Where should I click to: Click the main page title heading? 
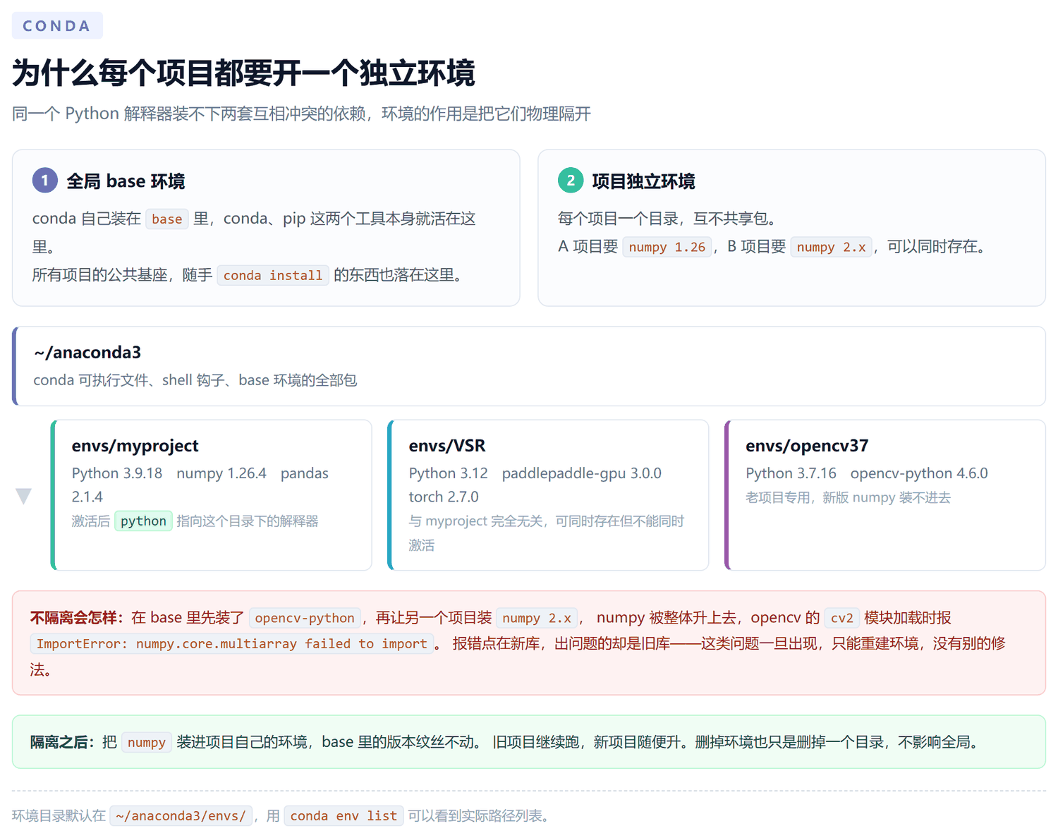243,73
